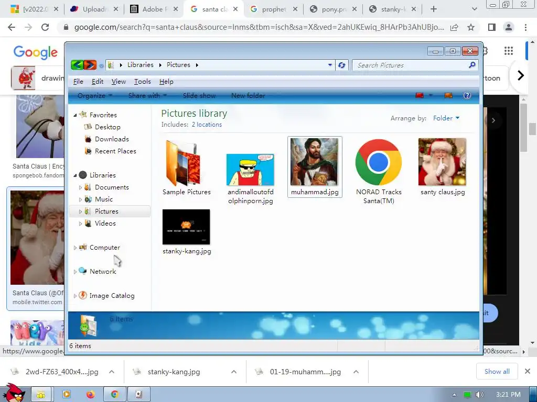Collapse the Libraries group
The height and width of the screenshot is (402, 537).
tap(75, 175)
